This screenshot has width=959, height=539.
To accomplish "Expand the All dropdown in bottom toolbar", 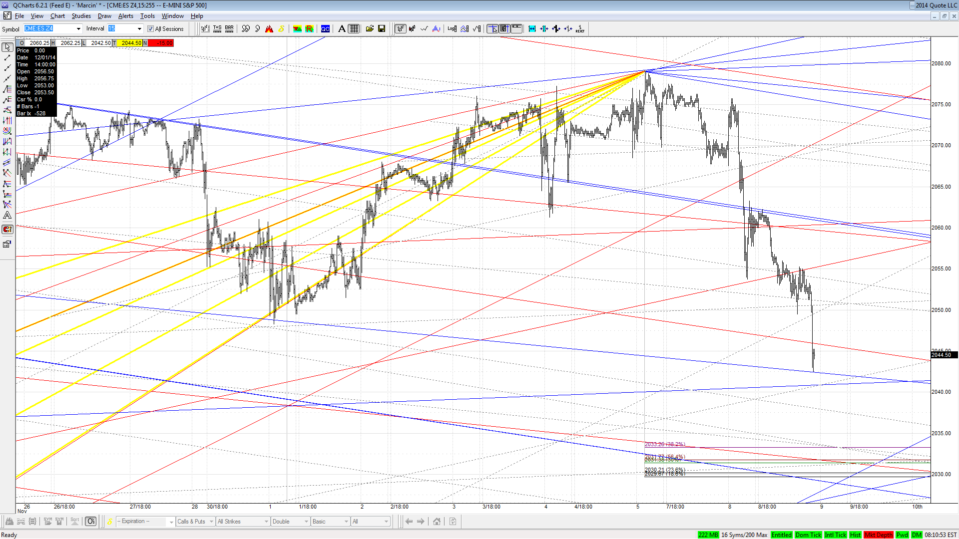I will [386, 522].
